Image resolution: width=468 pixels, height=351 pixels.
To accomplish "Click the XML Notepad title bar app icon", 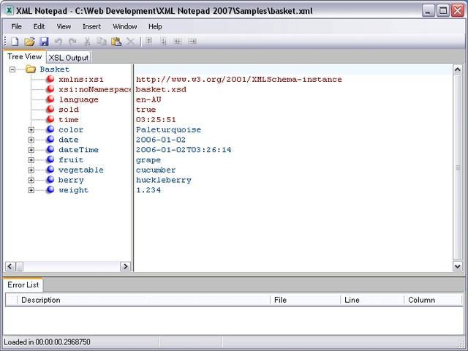I will tap(10, 11).
